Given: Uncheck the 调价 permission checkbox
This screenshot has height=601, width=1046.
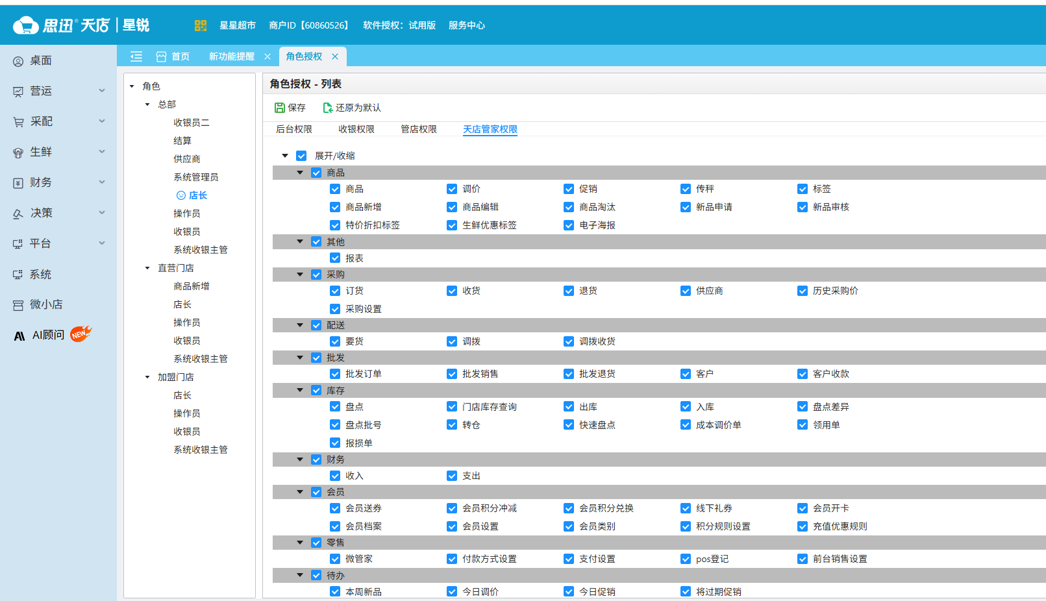Looking at the screenshot, I should [452, 189].
